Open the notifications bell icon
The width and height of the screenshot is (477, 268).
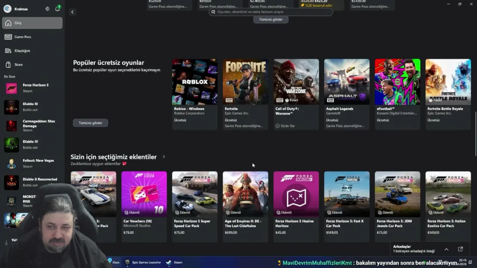pos(57,9)
